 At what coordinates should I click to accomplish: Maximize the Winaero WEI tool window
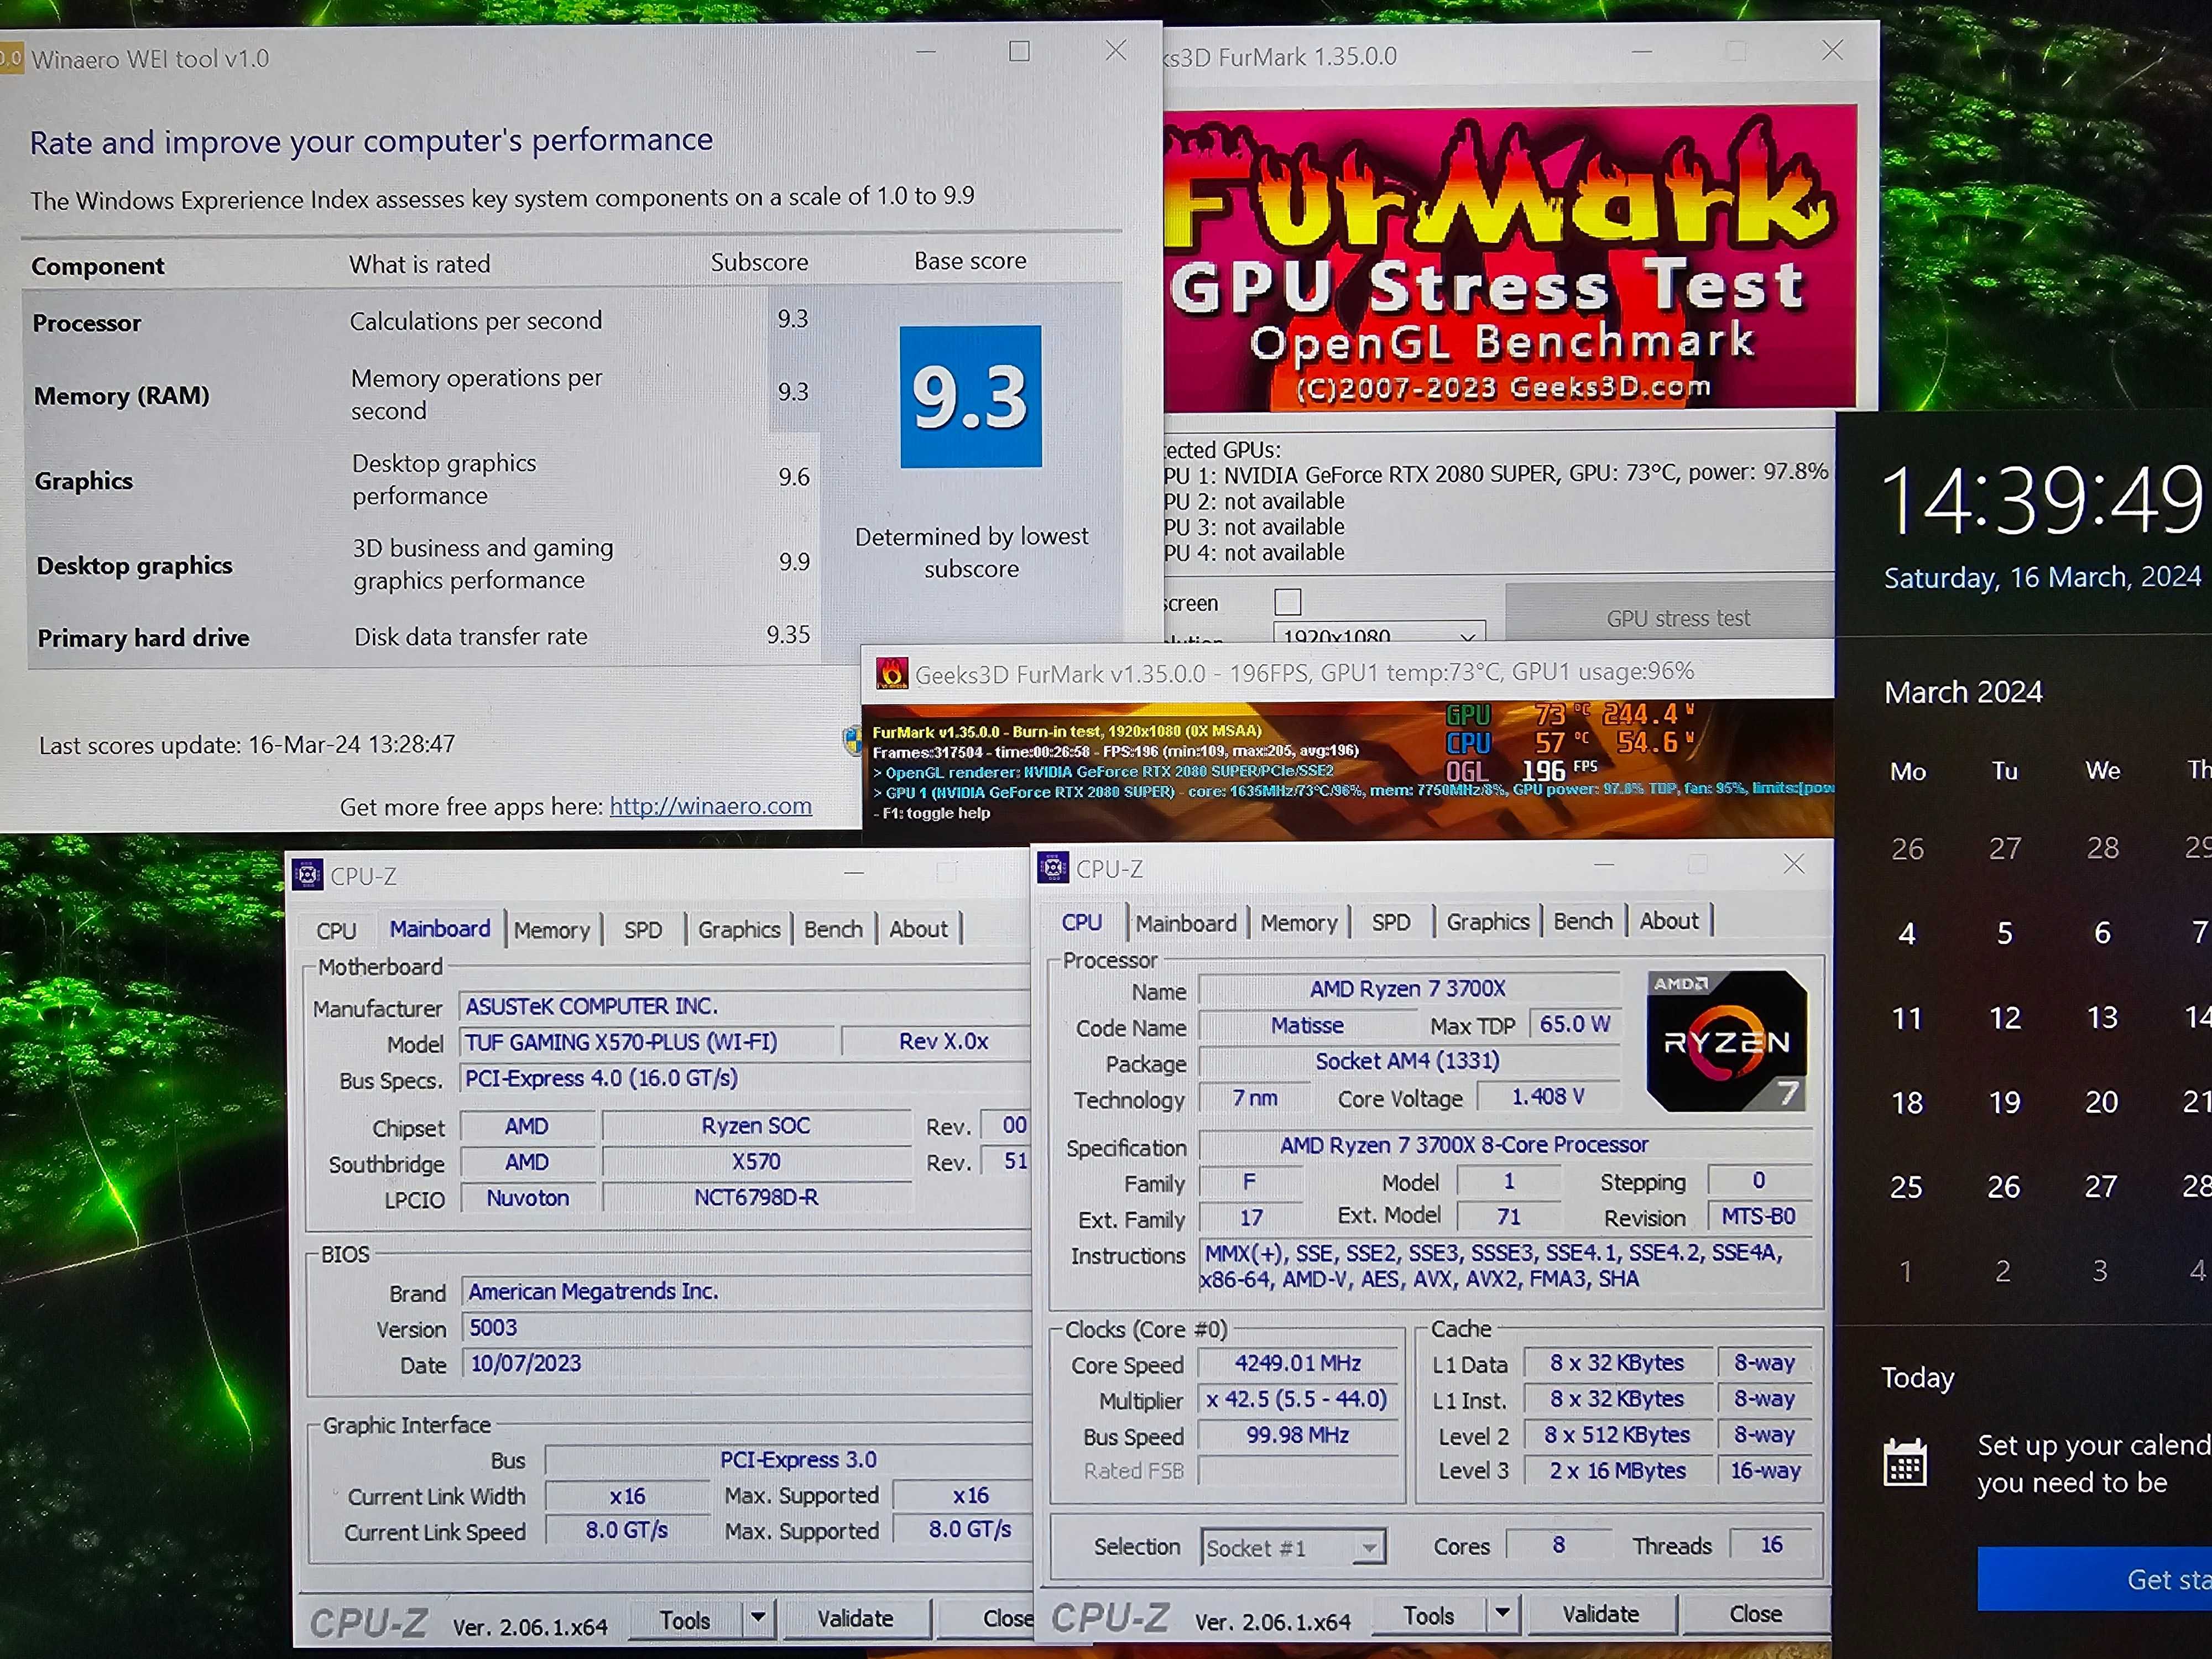point(1019,51)
